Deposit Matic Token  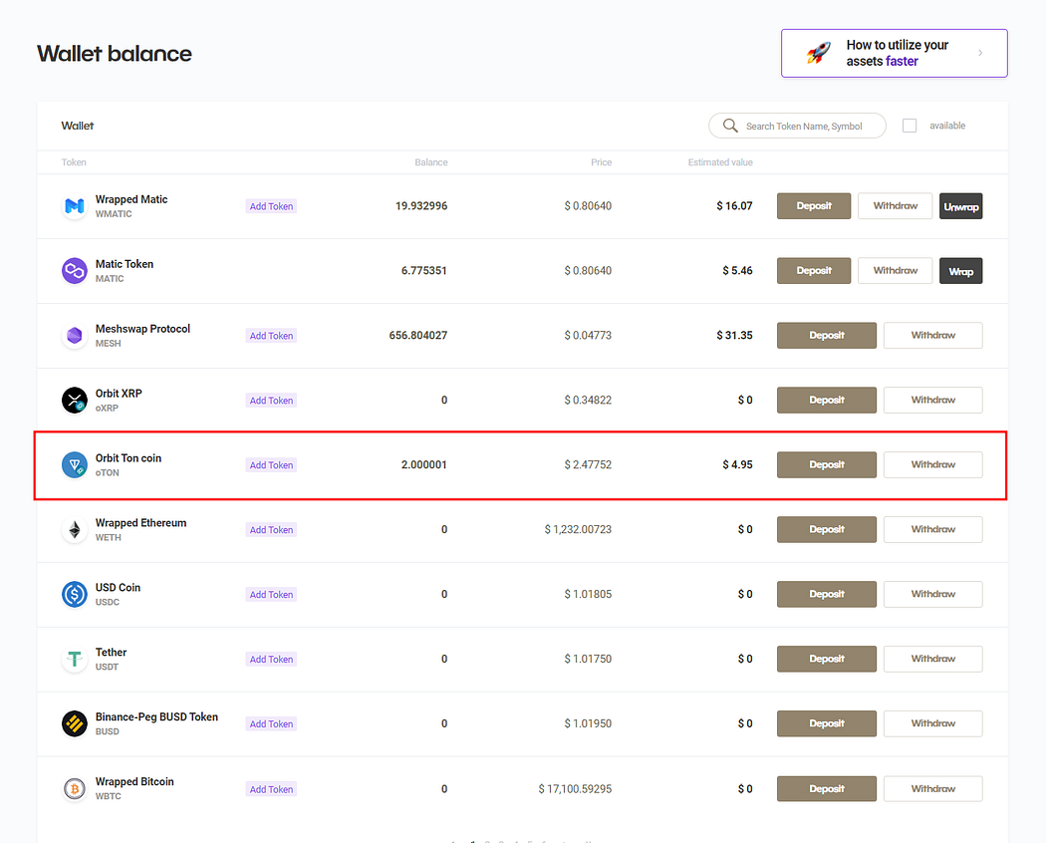click(814, 271)
